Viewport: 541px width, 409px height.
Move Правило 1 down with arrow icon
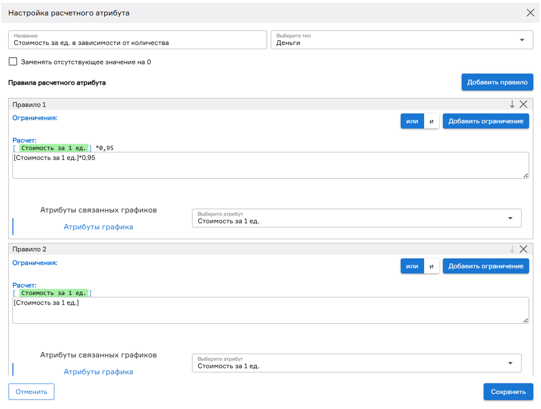click(x=512, y=104)
